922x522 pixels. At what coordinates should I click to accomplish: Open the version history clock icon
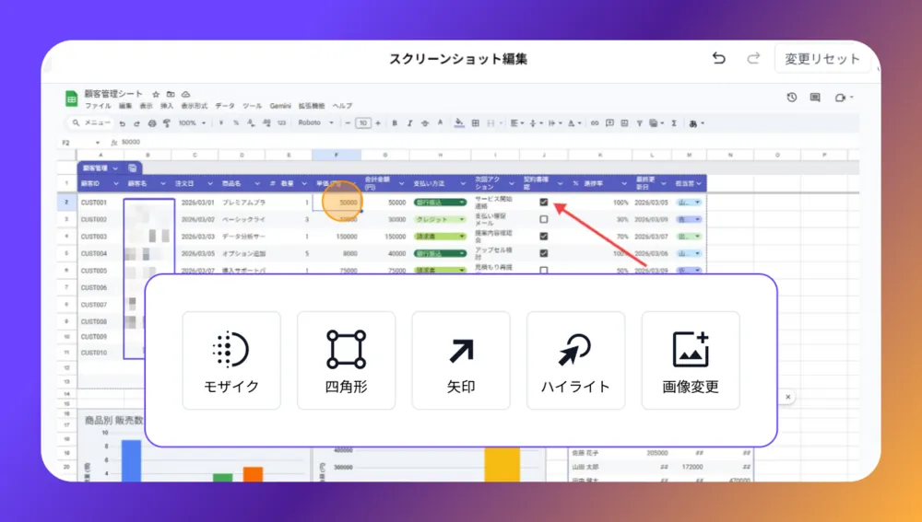click(x=792, y=98)
